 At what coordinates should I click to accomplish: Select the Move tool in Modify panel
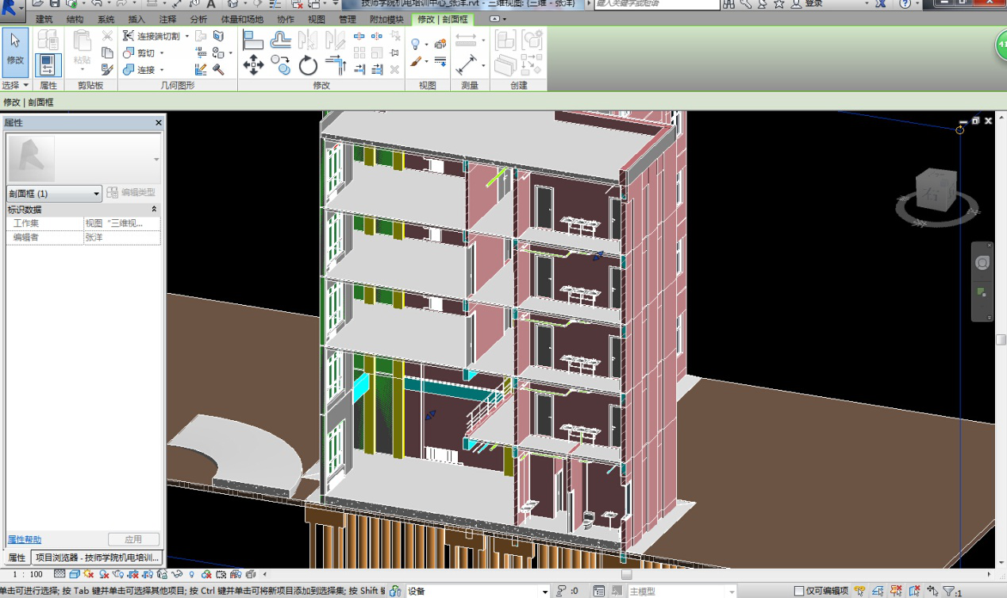[253, 64]
